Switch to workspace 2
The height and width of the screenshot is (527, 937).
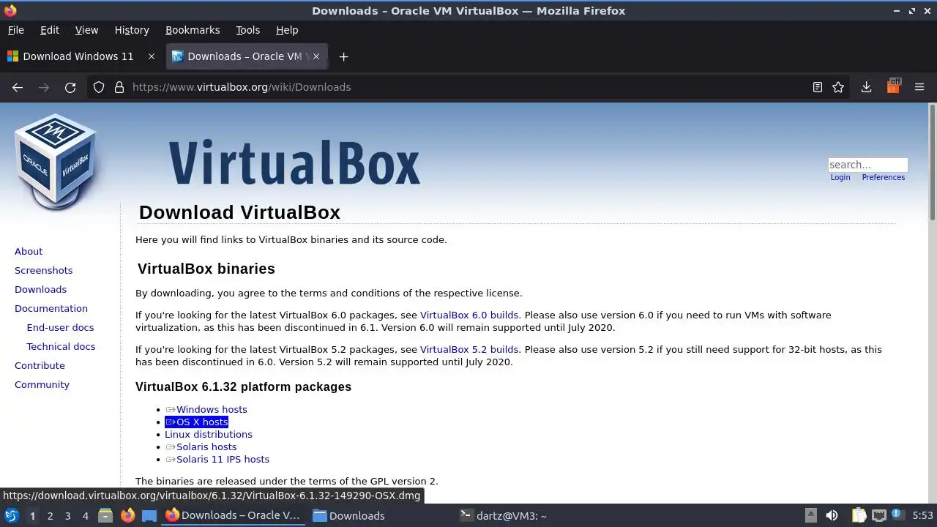tap(50, 516)
